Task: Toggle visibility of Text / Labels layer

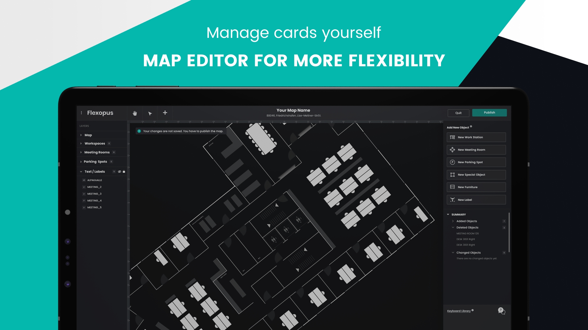Action: click(x=119, y=172)
